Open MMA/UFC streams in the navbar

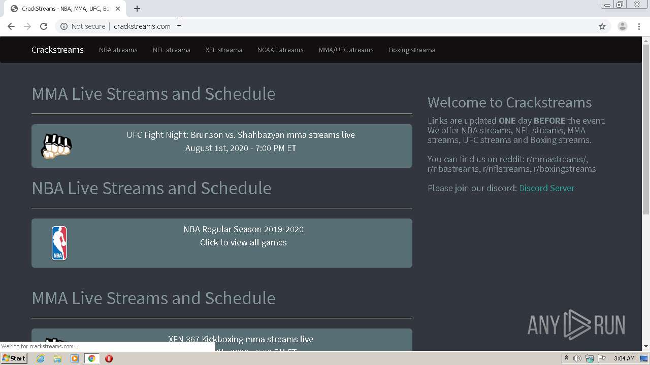click(x=346, y=50)
